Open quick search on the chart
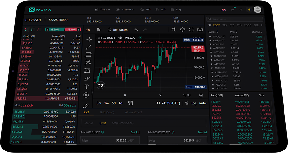The width and height of the screenshot is (288, 153). (x=173, y=29)
